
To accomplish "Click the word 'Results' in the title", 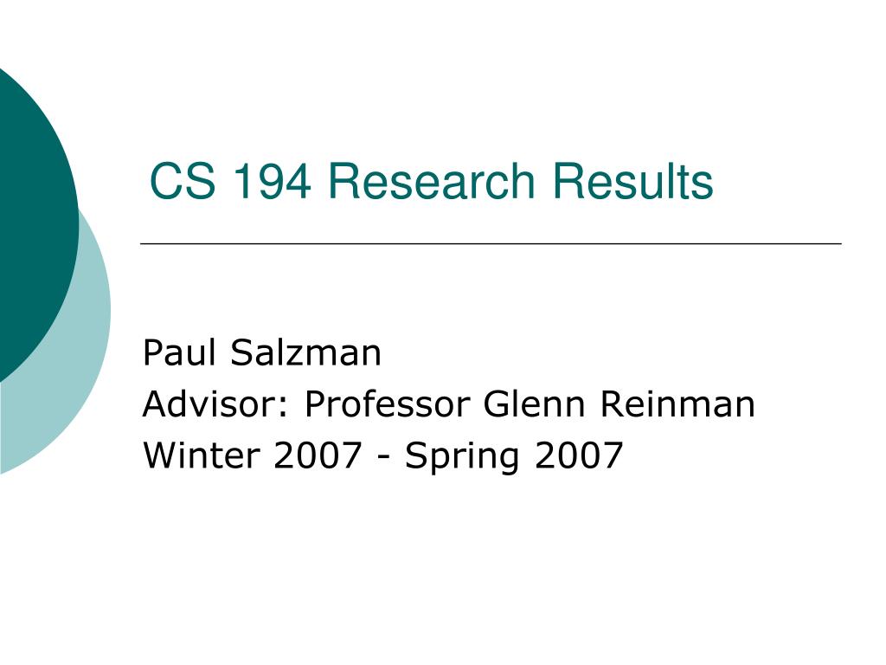I will (x=632, y=181).
